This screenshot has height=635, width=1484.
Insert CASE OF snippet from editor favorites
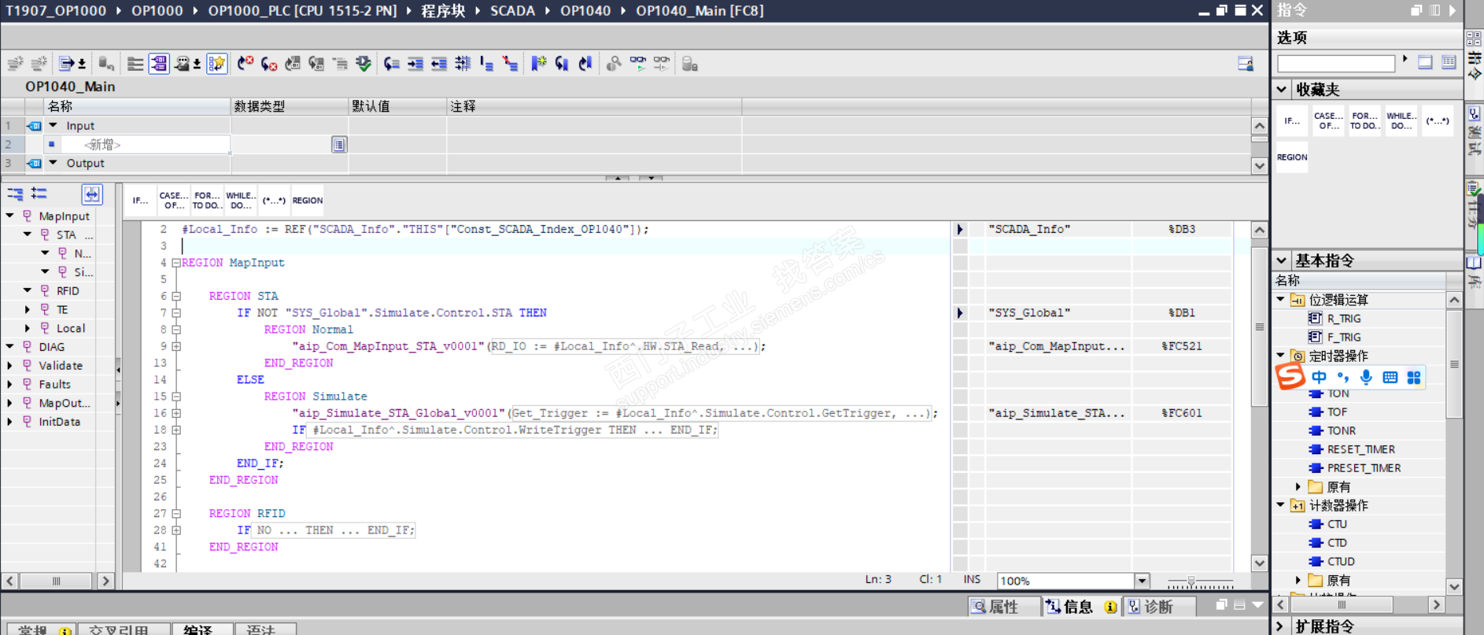(x=173, y=201)
